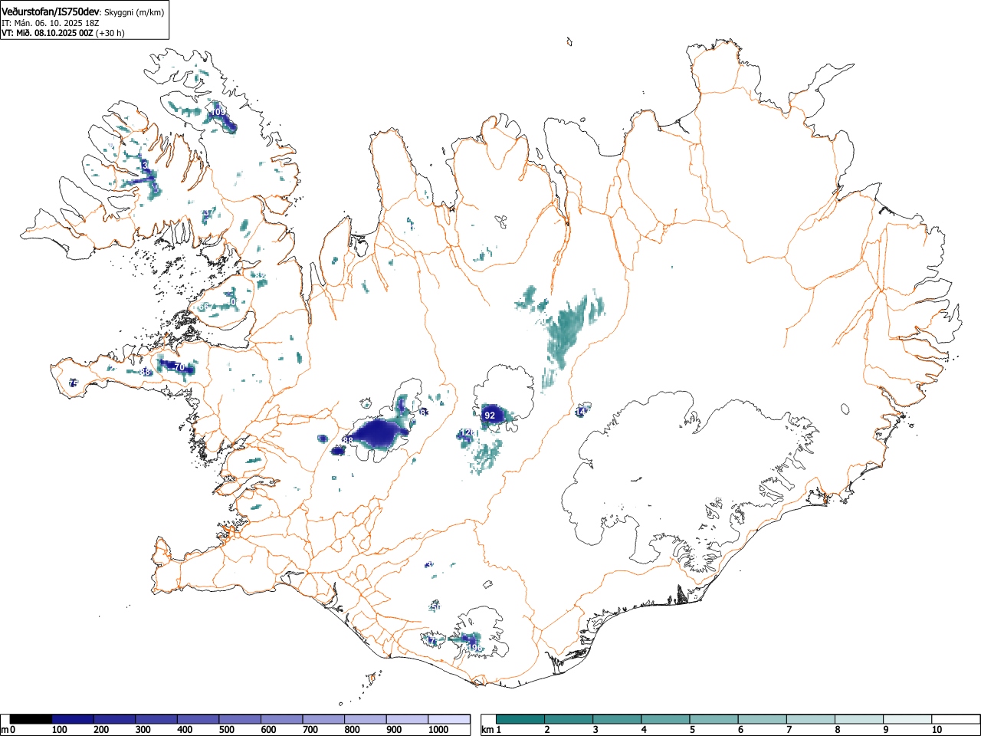Pick the 9–10 km lightest legend swatch
The height and width of the screenshot is (736, 981).
click(x=909, y=719)
